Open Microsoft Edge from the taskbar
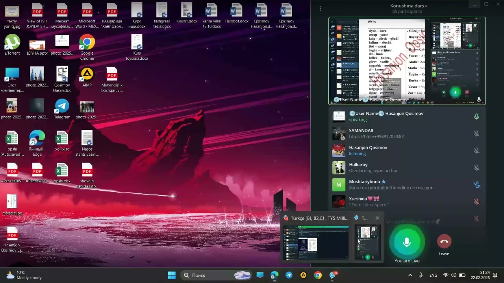Image resolution: width=504 pixels, height=283 pixels. [x=274, y=275]
